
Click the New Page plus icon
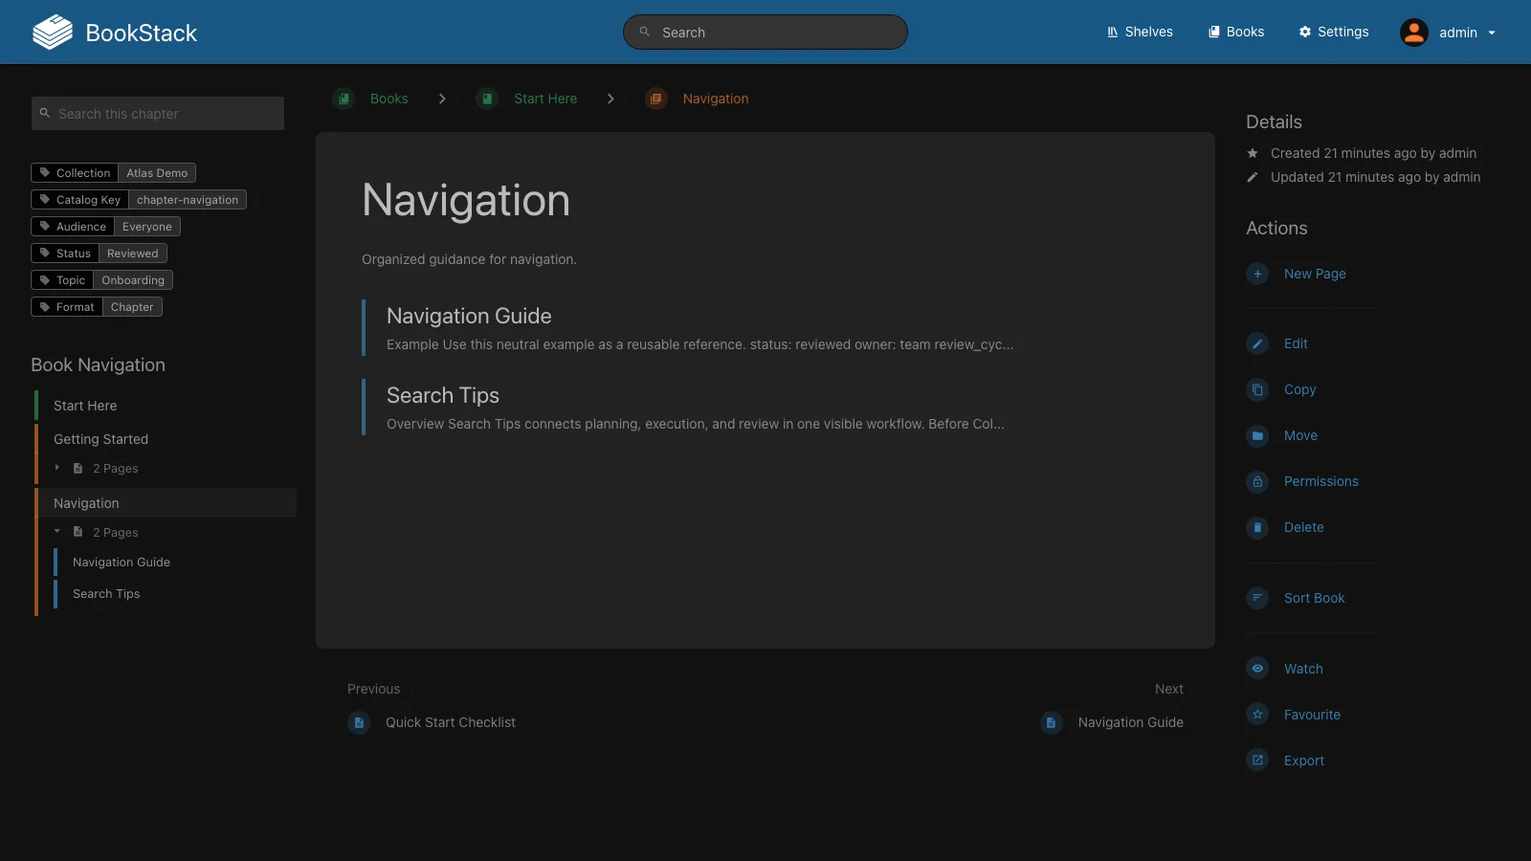[x=1257, y=274]
